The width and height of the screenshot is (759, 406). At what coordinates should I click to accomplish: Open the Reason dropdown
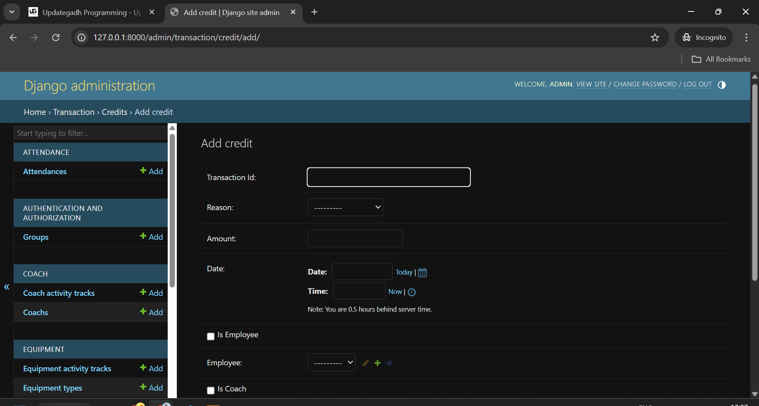tap(345, 207)
